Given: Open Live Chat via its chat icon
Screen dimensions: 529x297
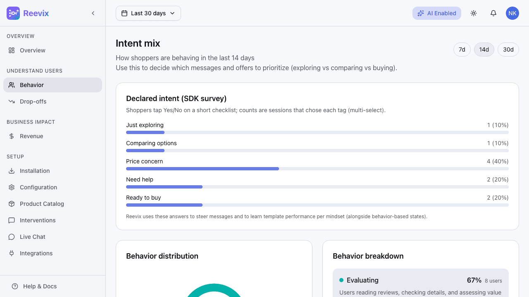Looking at the screenshot, I should 12,236.
